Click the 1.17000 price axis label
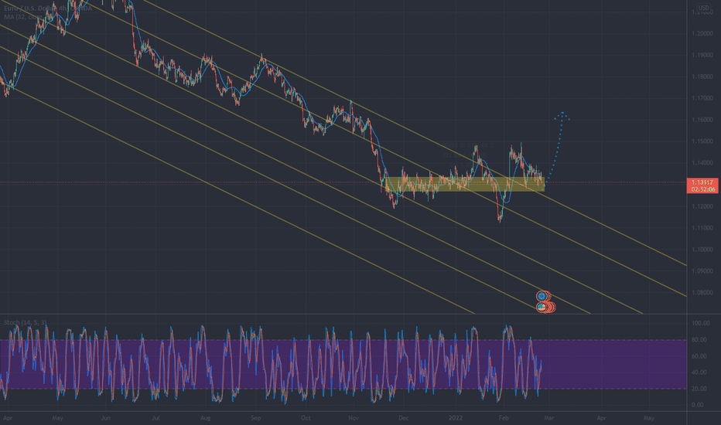This screenshot has width=721, height=425. 702,98
